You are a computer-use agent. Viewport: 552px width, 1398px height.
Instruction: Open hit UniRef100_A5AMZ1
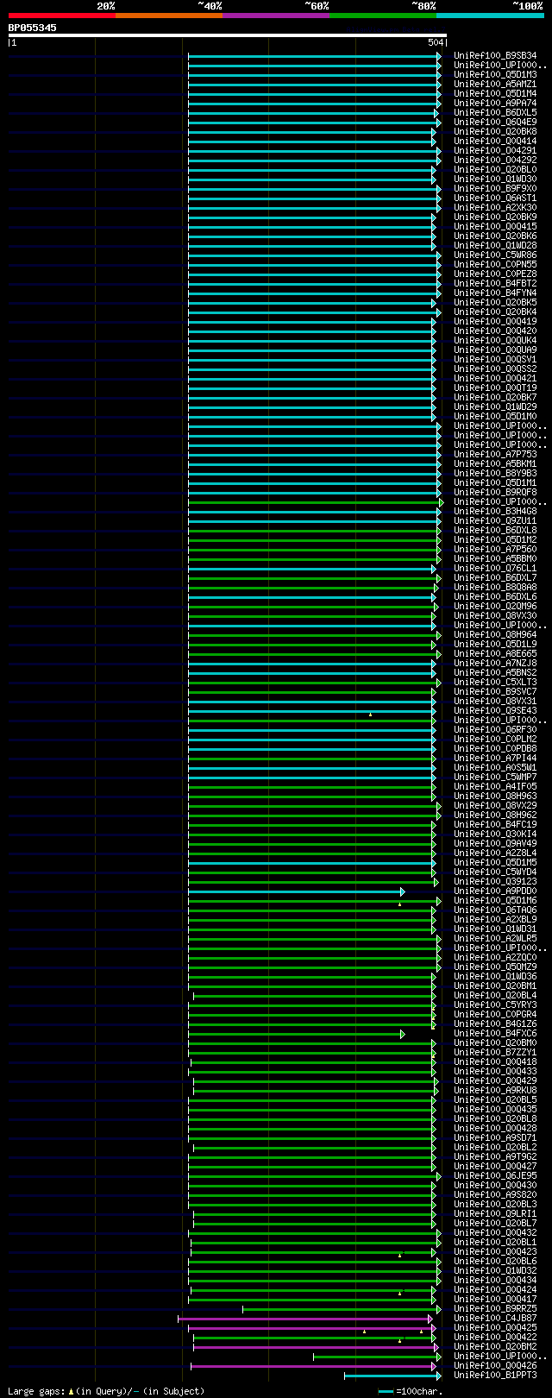click(495, 85)
